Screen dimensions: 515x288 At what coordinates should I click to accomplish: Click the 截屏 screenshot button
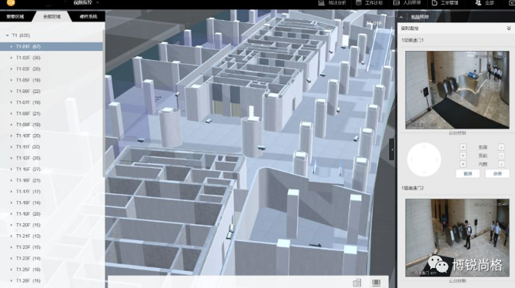coord(468,174)
